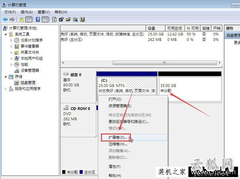Select the (C:) 25.00 GB NTFS partition
The width and height of the screenshot is (240, 179).
(x=127, y=86)
